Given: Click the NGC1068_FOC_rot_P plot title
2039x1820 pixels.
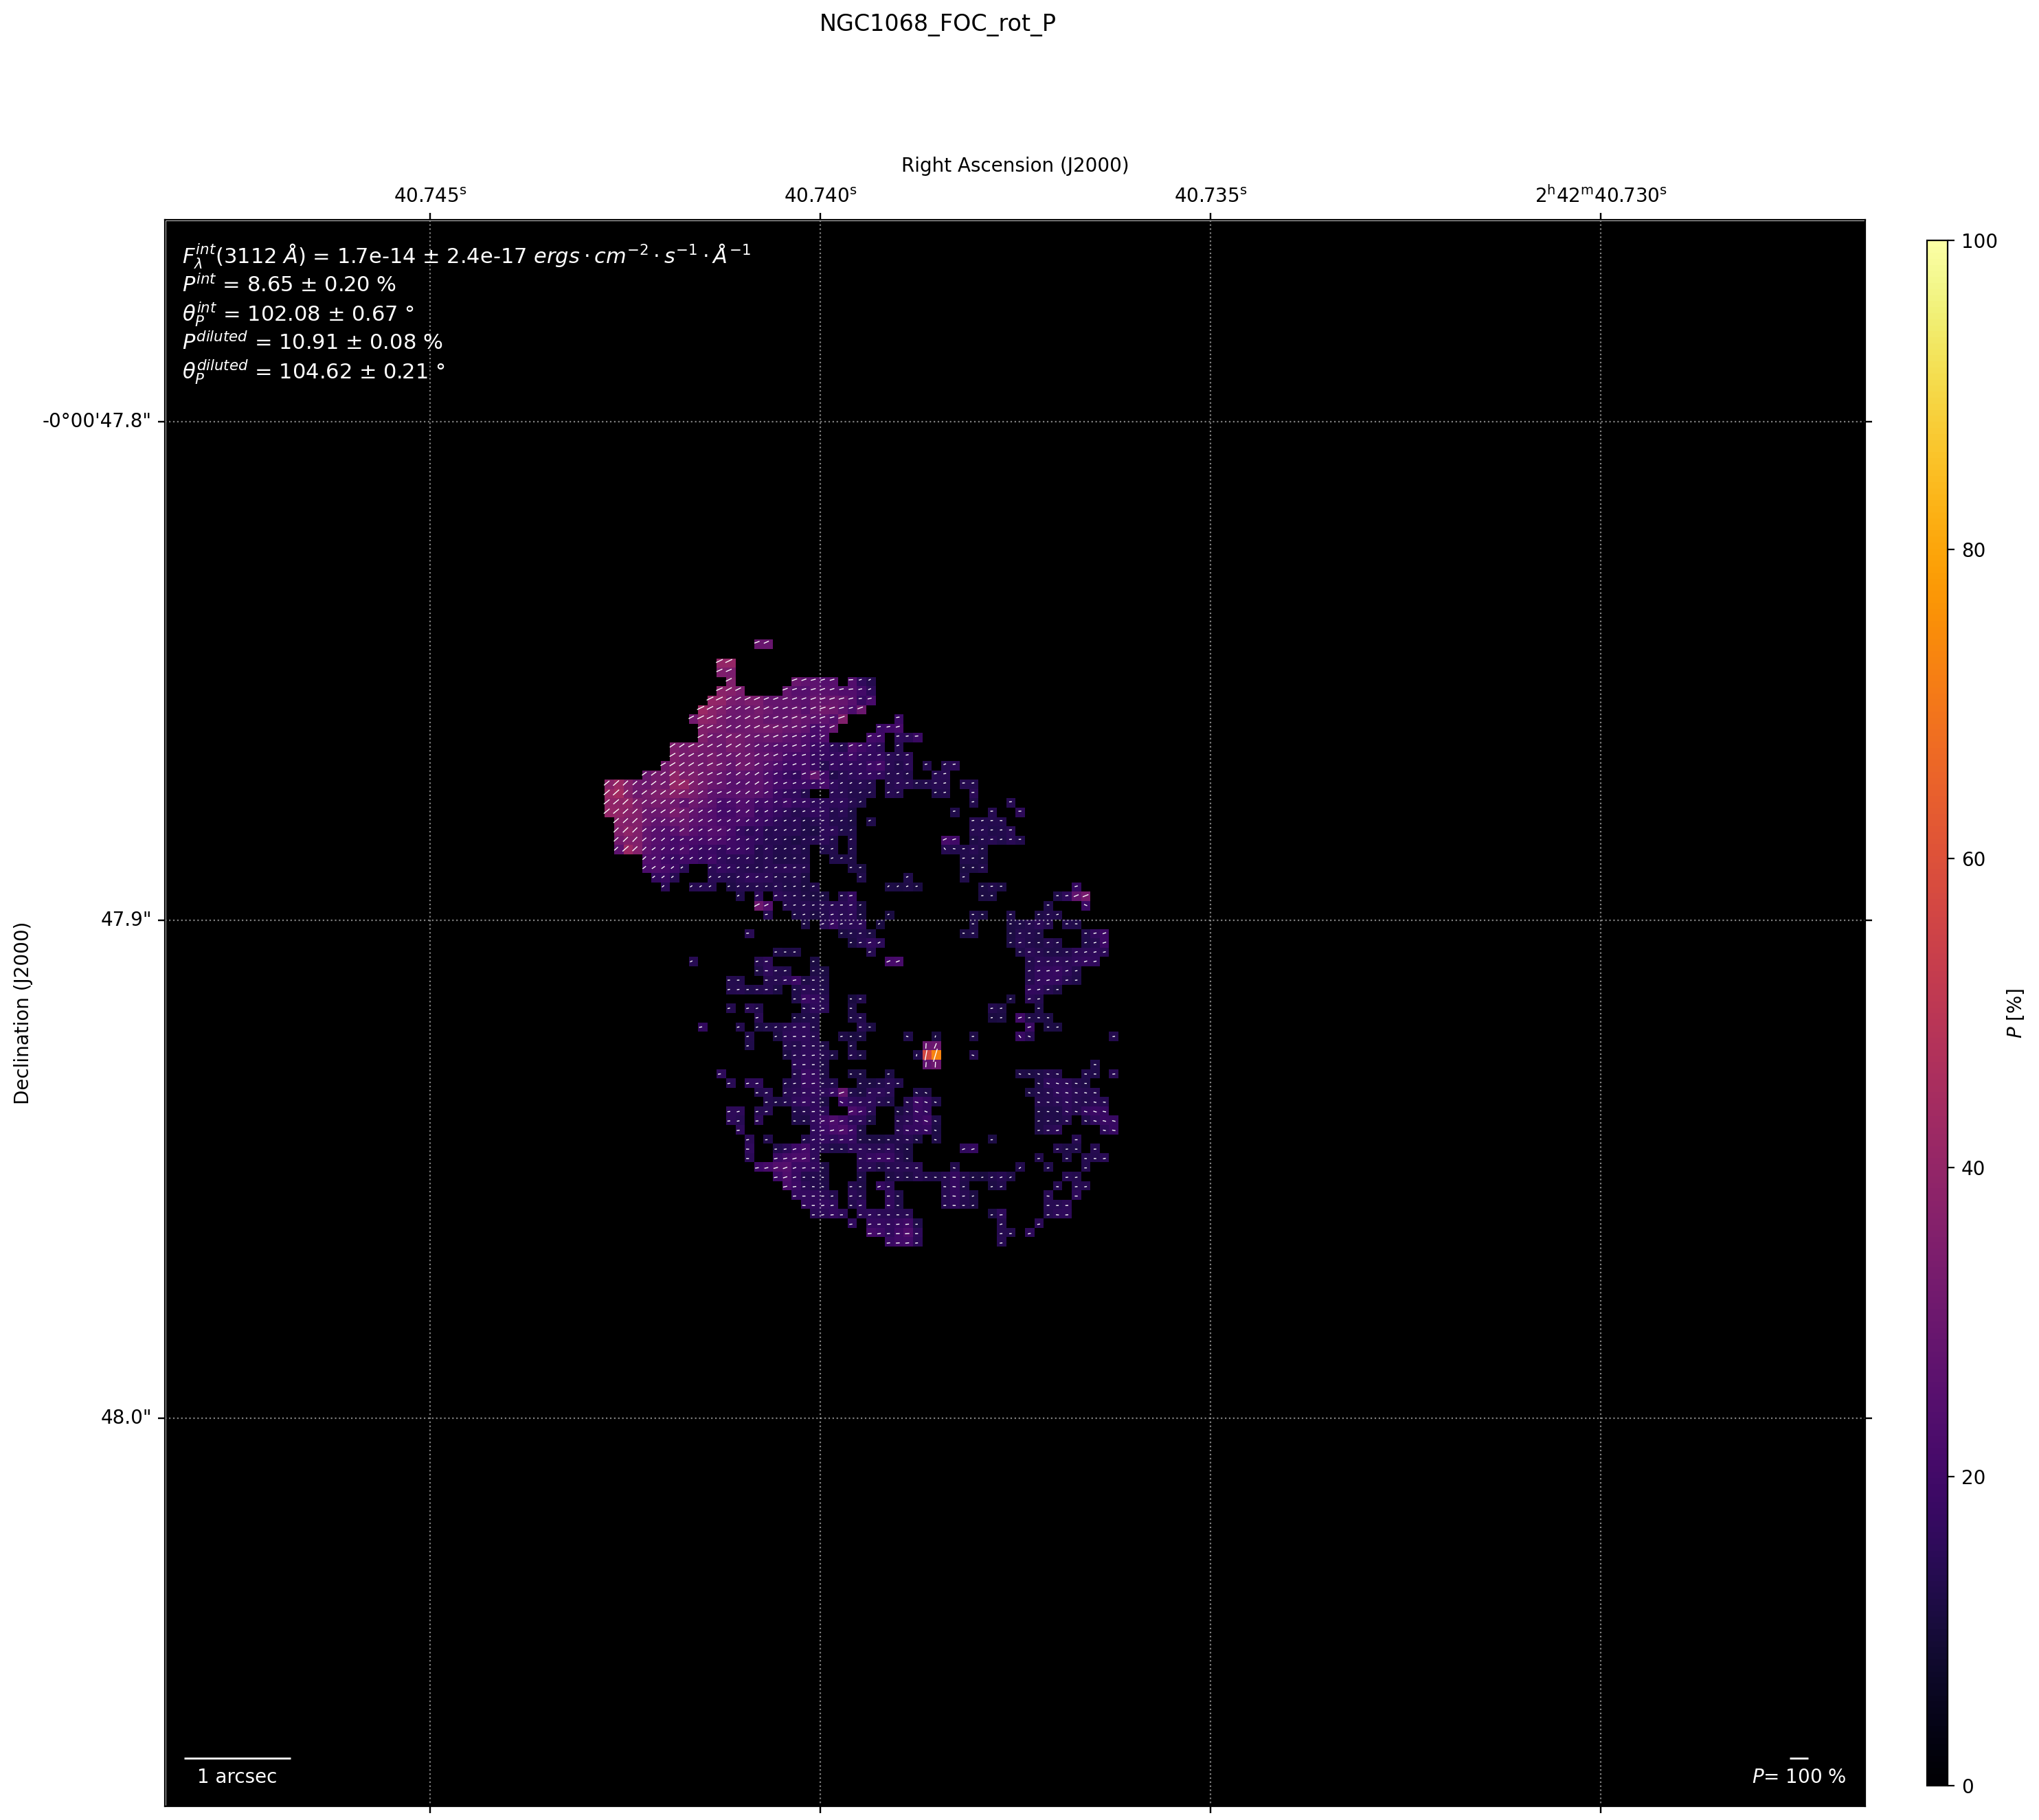Looking at the screenshot, I should [938, 24].
